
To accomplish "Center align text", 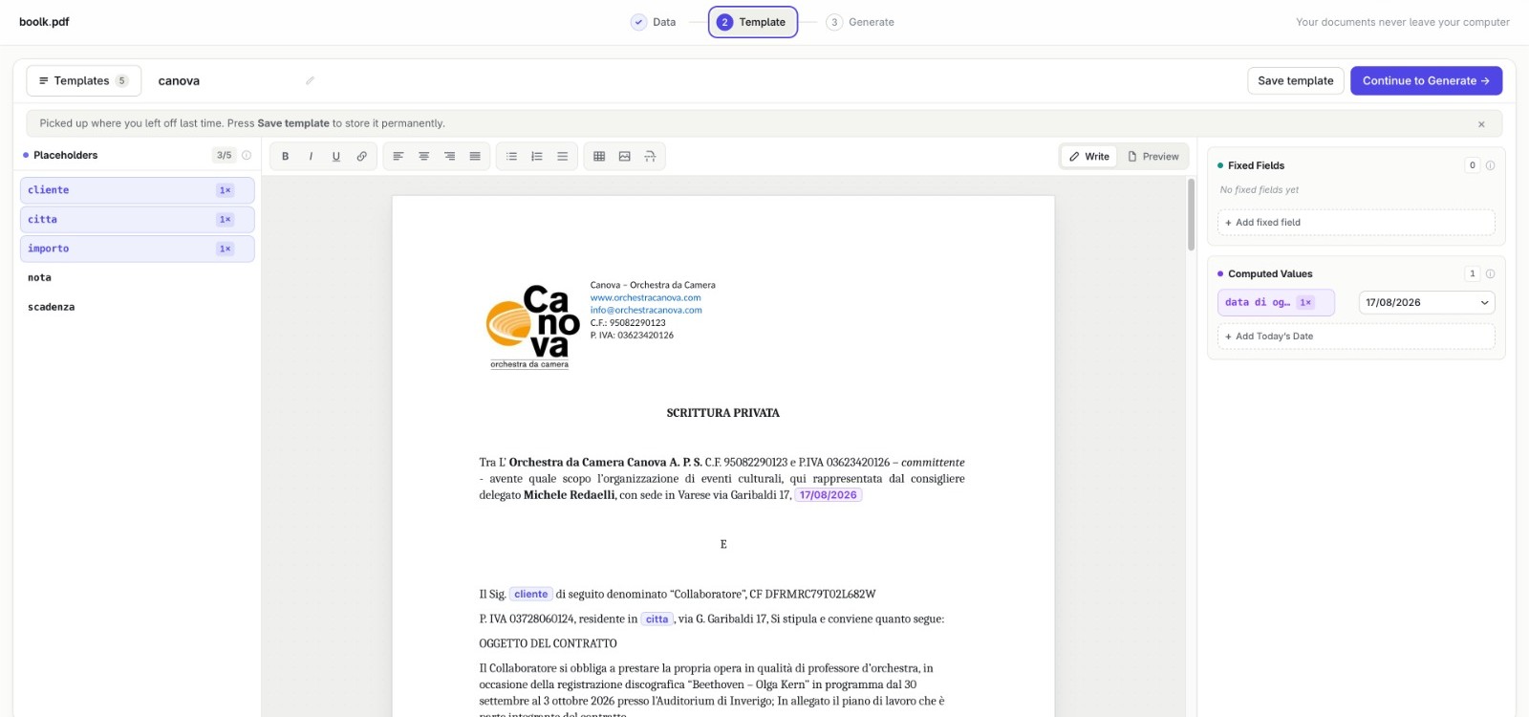I will pos(423,157).
